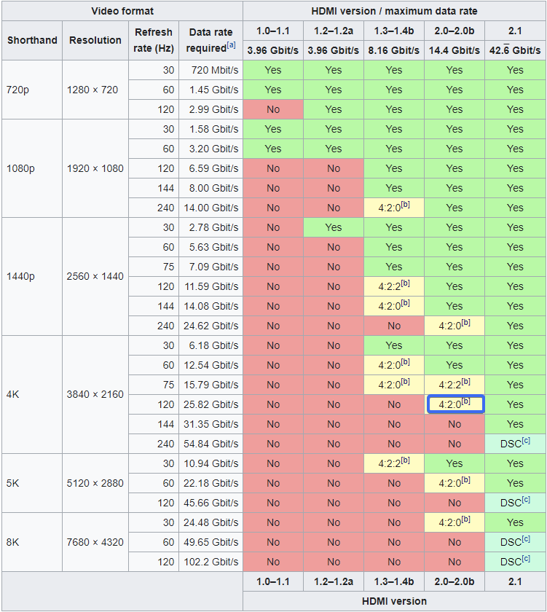547x612 pixels.
Task: Open footnote [c] in the 102.2 Gbit/s row
Action: (526, 559)
